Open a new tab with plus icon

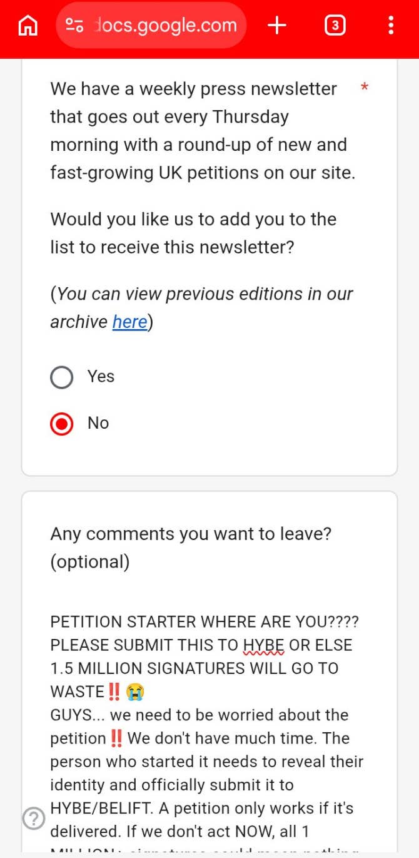276,26
